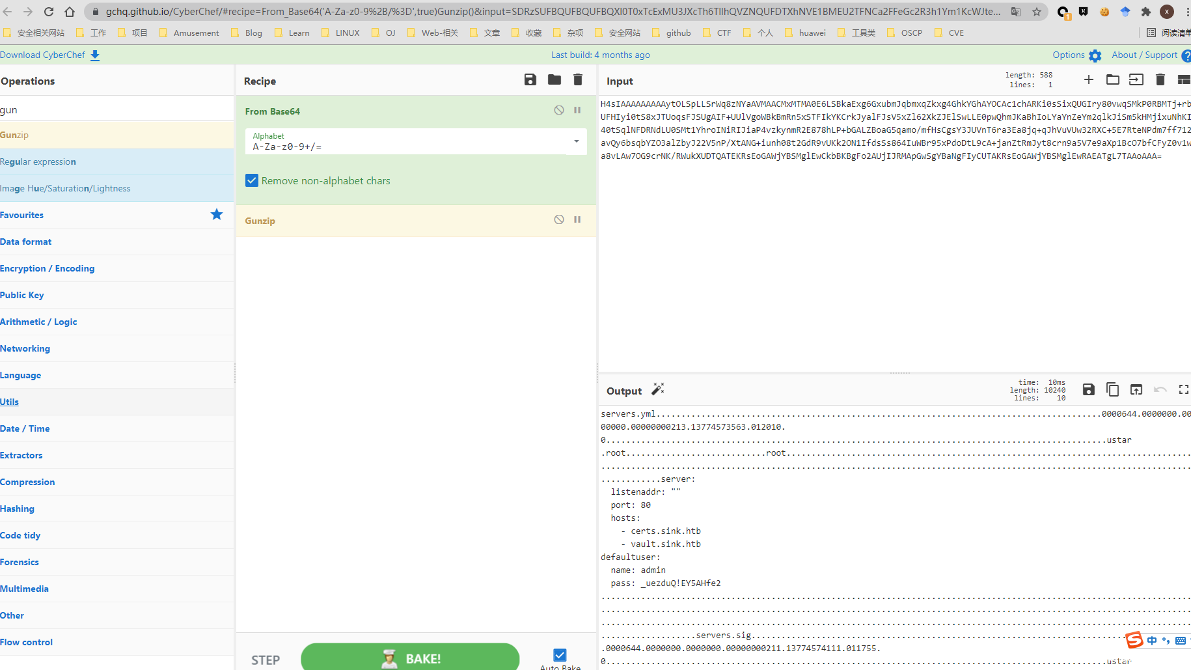The height and width of the screenshot is (670, 1191).
Task: Open the output magic wand
Action: pos(658,389)
